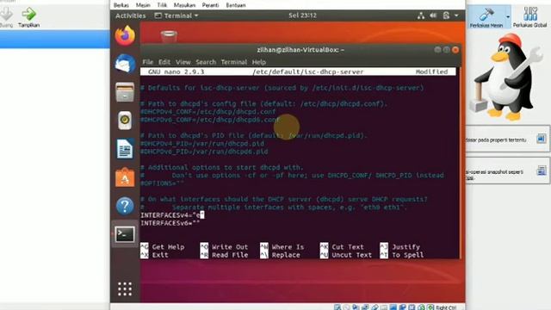Click the Tampilkan green arrow in VirtualBox
Viewport: 551px width, 310px height.
[28, 17]
